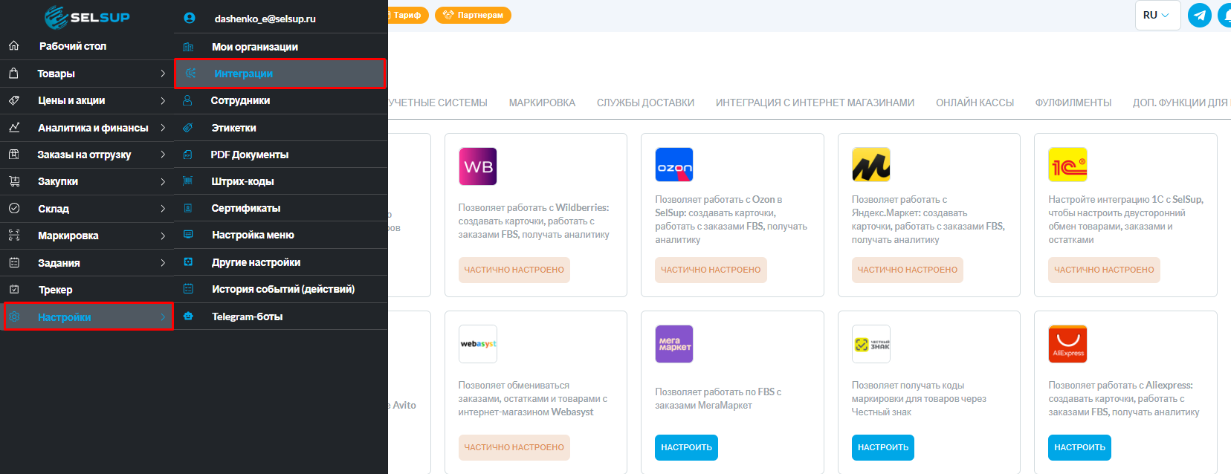The image size is (1231, 474).
Task: Click the history icon beside История событий
Action: click(188, 289)
